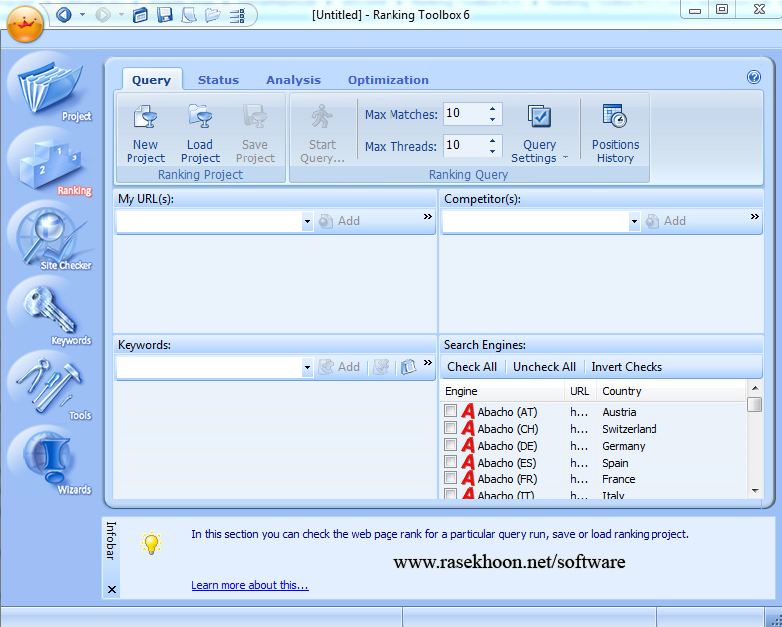Open the Tools section in sidebar
Viewport: 782px width, 627px height.
point(51,388)
